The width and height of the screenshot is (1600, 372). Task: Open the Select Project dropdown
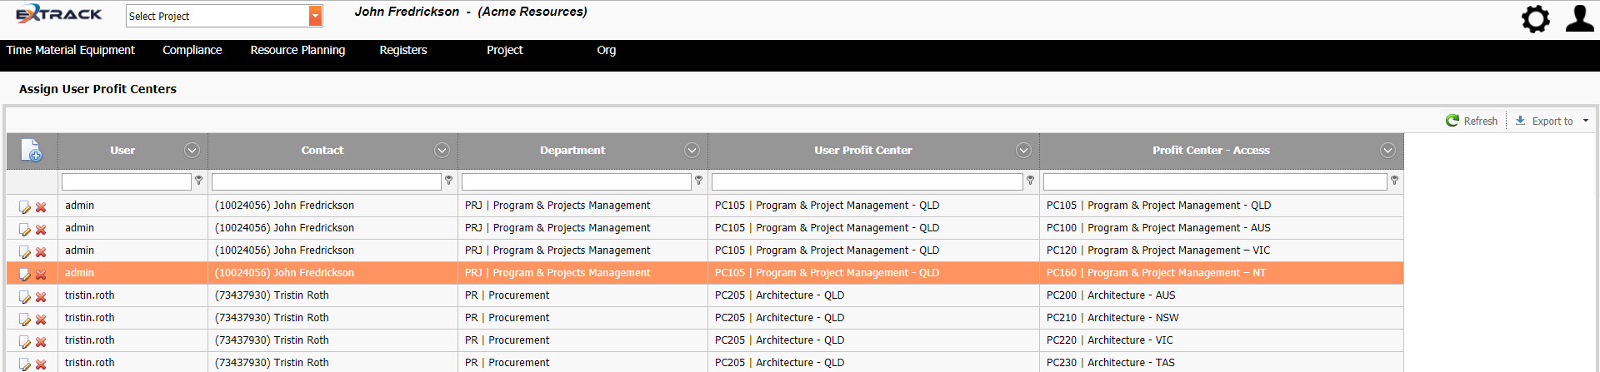click(x=315, y=16)
